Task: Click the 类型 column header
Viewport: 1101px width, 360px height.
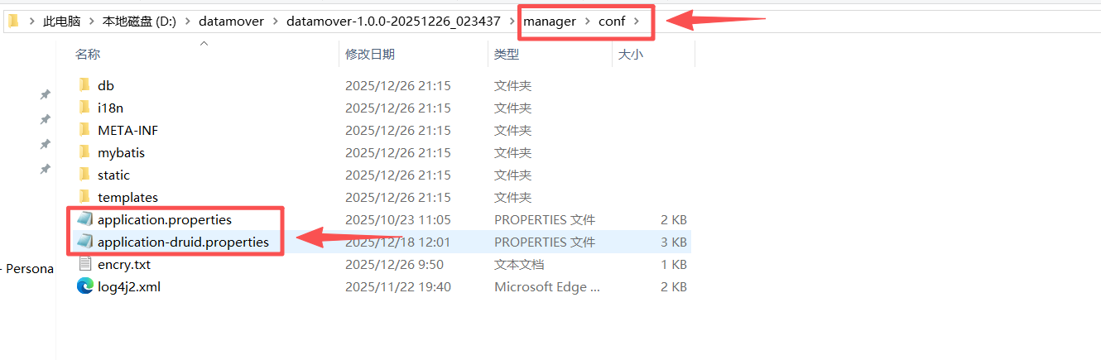Action: (x=507, y=54)
